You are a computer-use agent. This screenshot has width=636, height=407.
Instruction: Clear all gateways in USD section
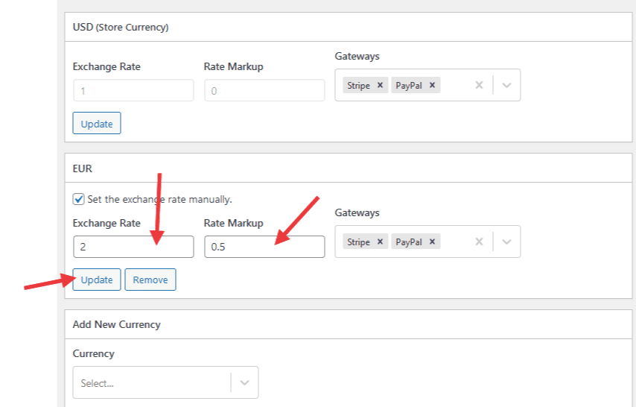point(479,85)
